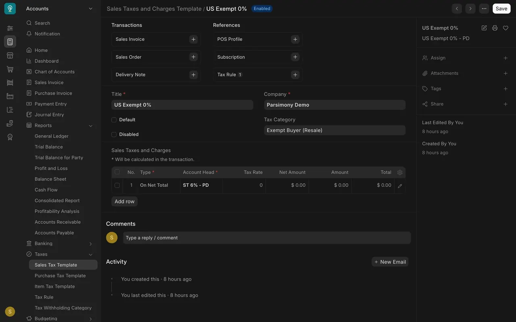Select all rows with the header checkbox
Viewport: 516px width, 322px height.
117,172
